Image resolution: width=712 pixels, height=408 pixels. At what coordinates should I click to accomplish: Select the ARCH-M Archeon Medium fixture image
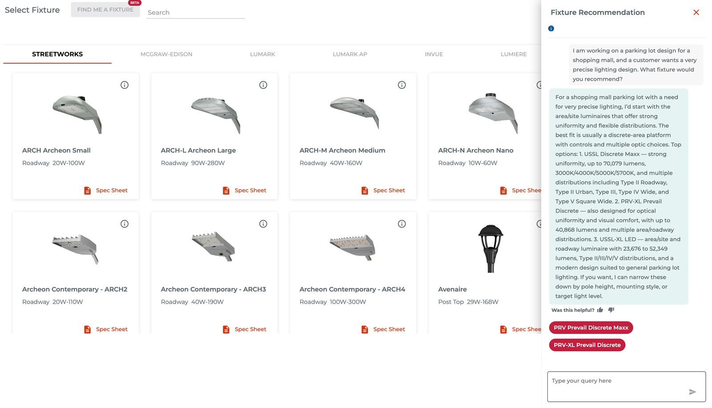[x=354, y=113]
